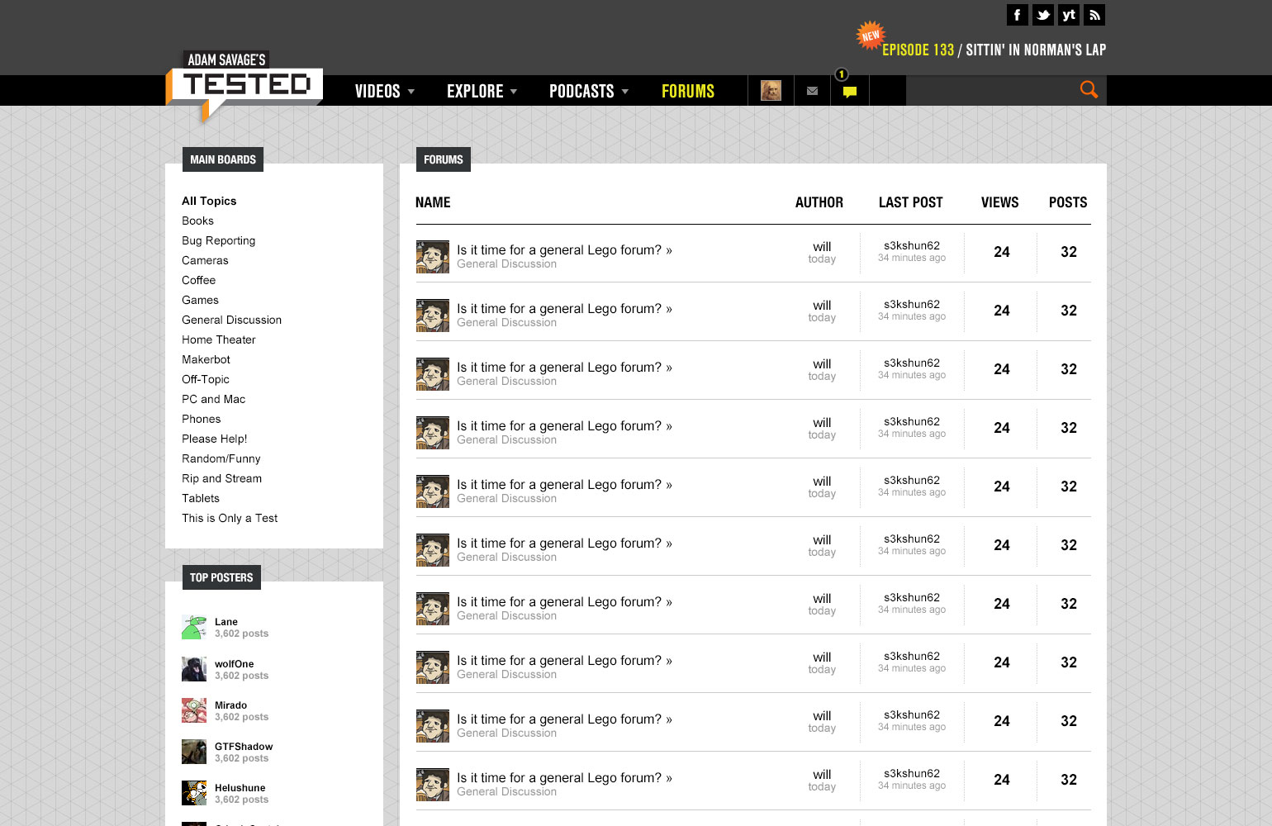1272x826 pixels.
Task: Expand the Explore dropdown menu
Action: coord(482,91)
